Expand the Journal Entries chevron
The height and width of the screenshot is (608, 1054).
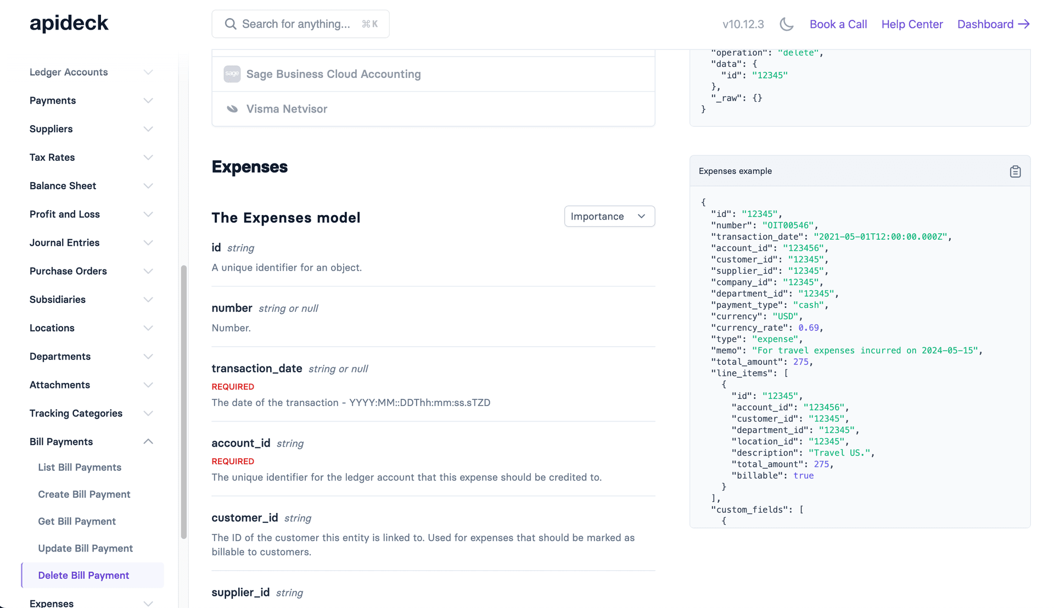click(x=148, y=243)
